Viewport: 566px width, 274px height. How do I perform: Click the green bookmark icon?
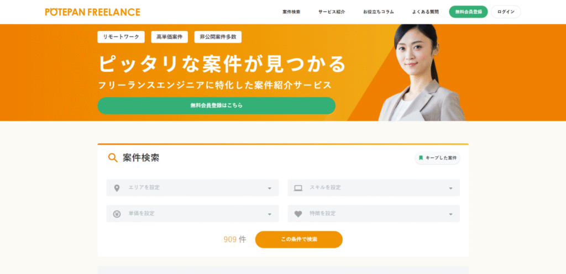click(421, 158)
